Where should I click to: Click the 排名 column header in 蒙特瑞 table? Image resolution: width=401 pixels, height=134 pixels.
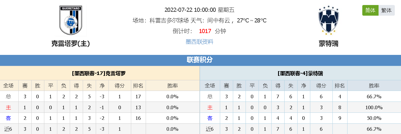click(x=340, y=86)
